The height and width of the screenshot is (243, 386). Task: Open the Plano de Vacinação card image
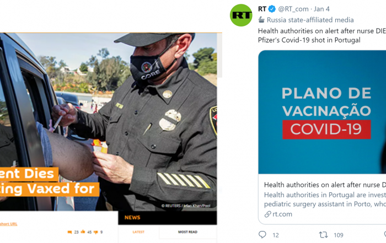pyautogui.click(x=322, y=112)
